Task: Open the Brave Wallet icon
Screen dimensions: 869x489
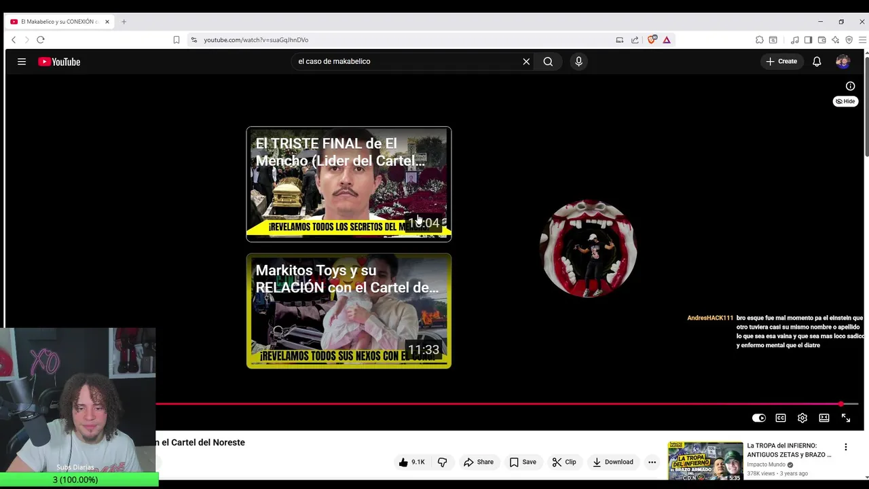Action: click(x=821, y=40)
